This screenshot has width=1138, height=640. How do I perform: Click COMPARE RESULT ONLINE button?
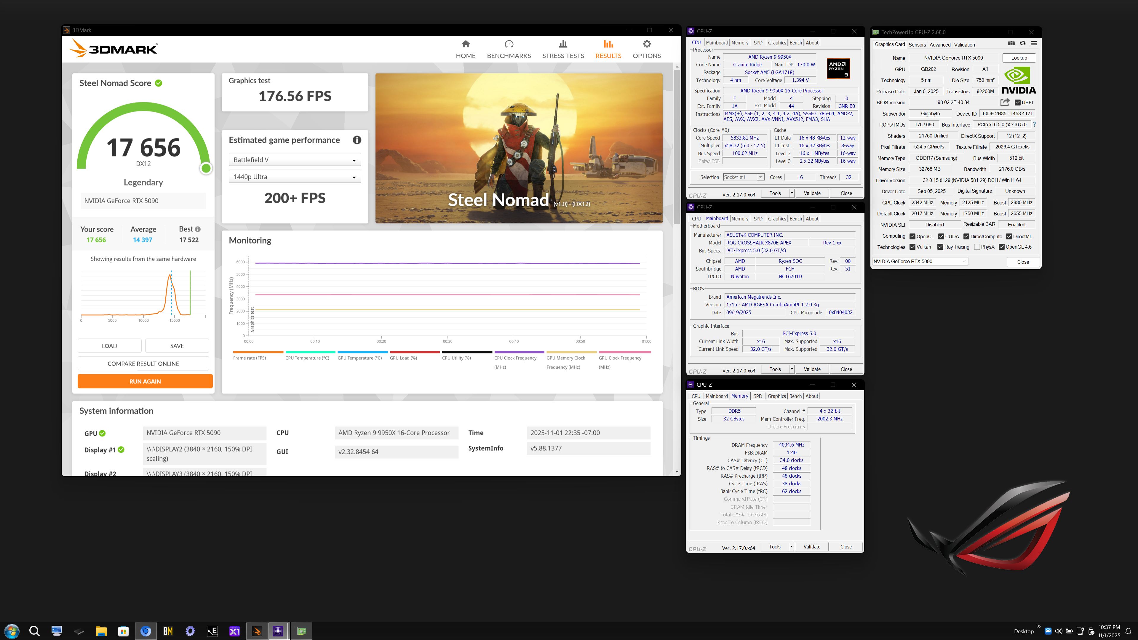click(143, 364)
